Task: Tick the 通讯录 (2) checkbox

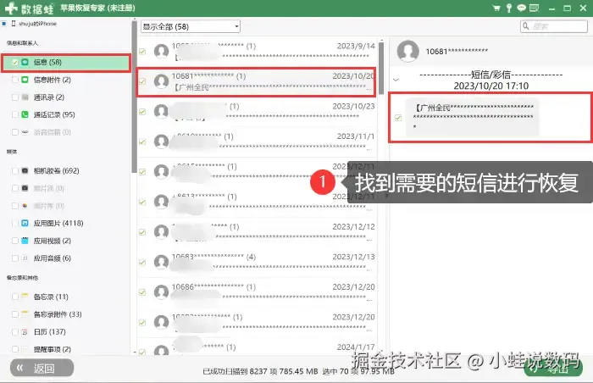Action: pyautogui.click(x=15, y=97)
